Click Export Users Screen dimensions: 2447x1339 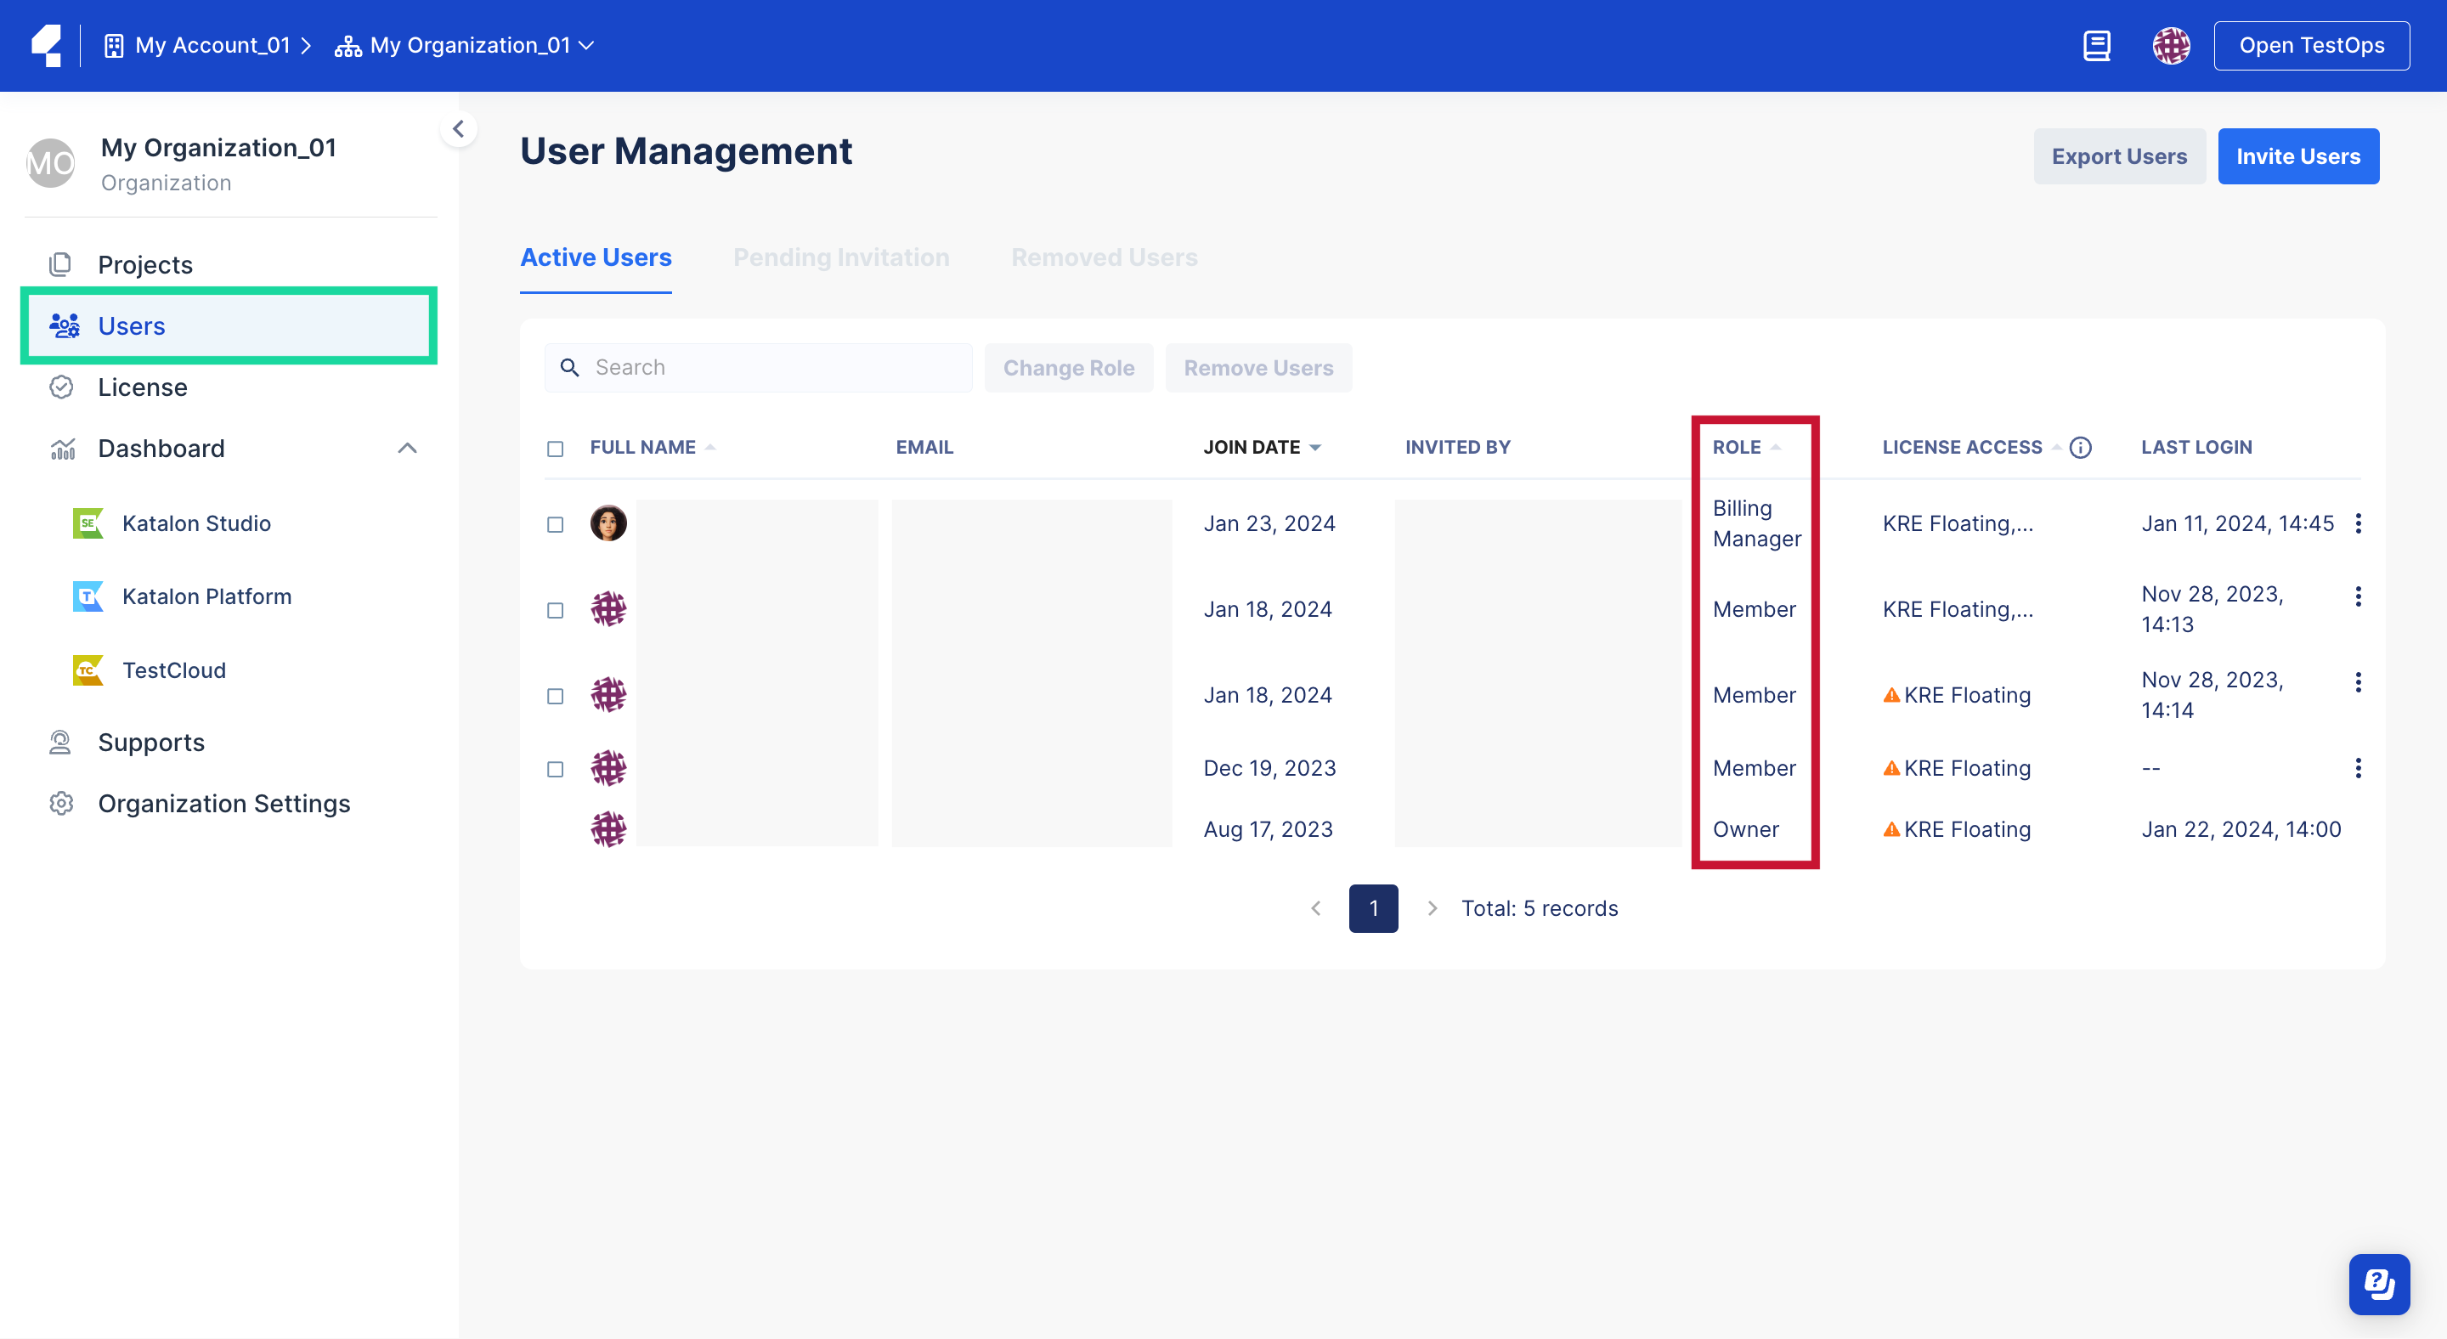tap(2119, 155)
